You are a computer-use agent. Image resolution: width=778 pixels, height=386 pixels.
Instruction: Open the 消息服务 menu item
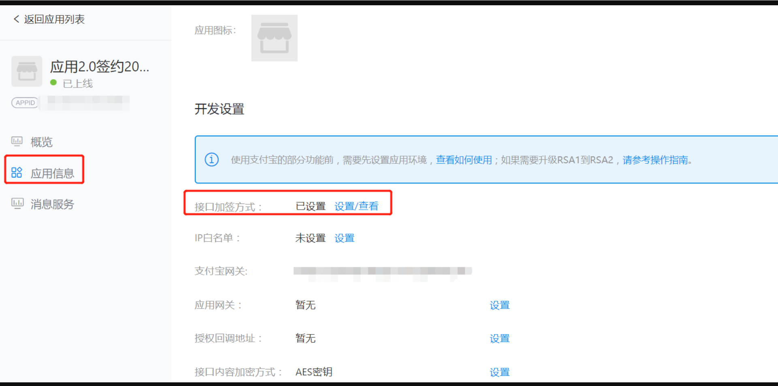(x=52, y=204)
